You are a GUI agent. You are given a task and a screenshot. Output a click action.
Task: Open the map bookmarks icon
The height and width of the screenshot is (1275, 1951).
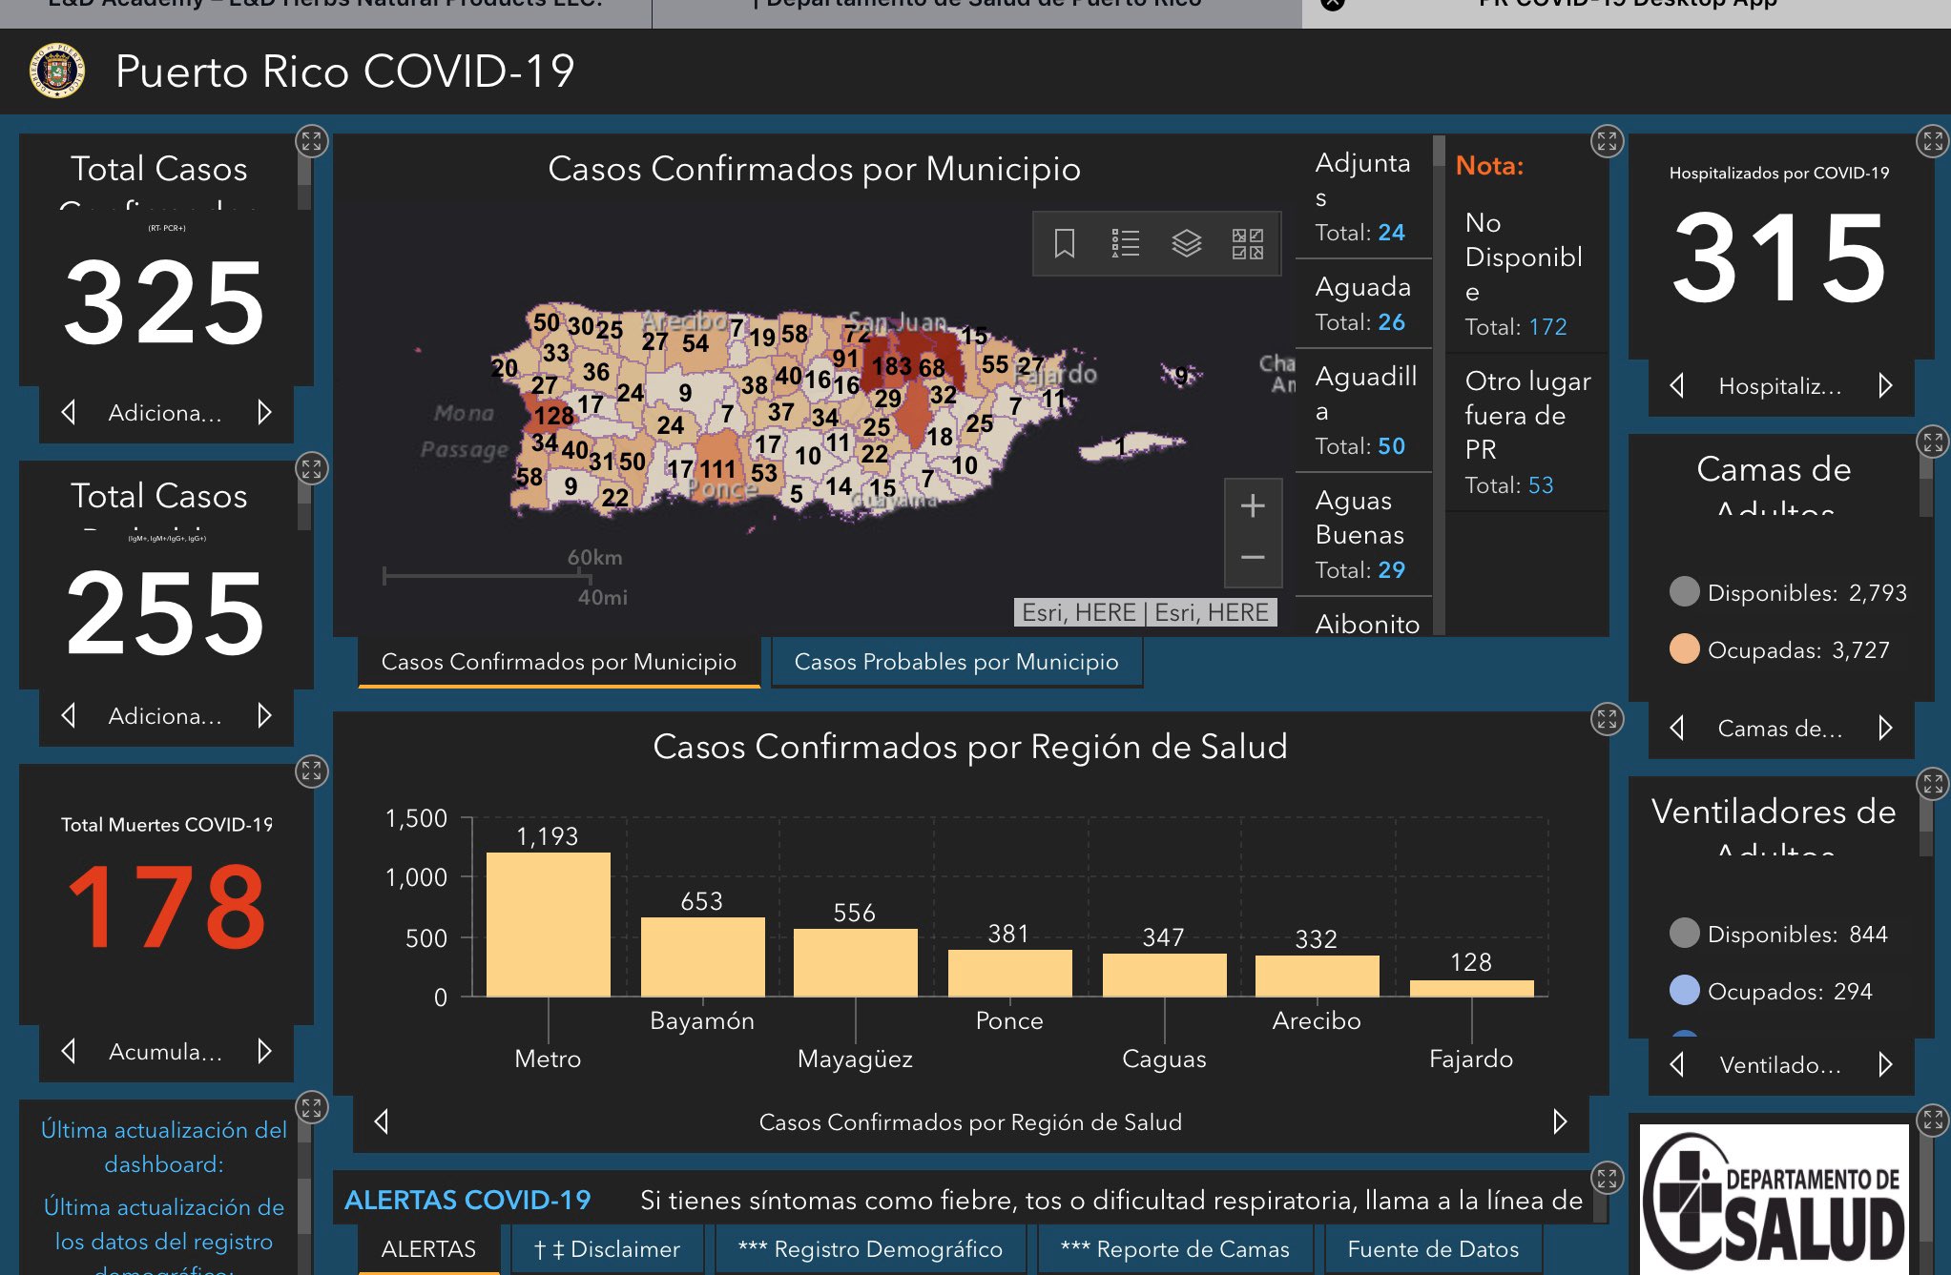[x=1065, y=243]
